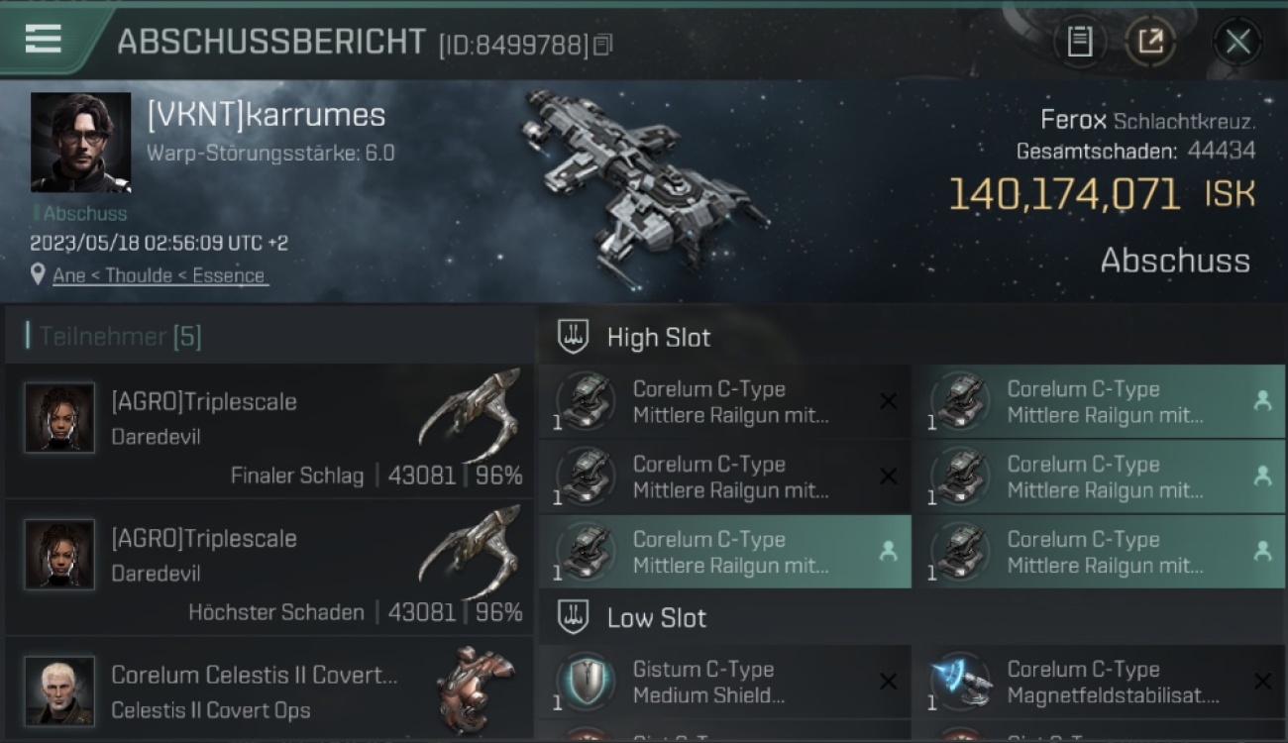
Task: Select the highlighted left-column Railgun with person icon
Action: pyautogui.click(x=725, y=552)
